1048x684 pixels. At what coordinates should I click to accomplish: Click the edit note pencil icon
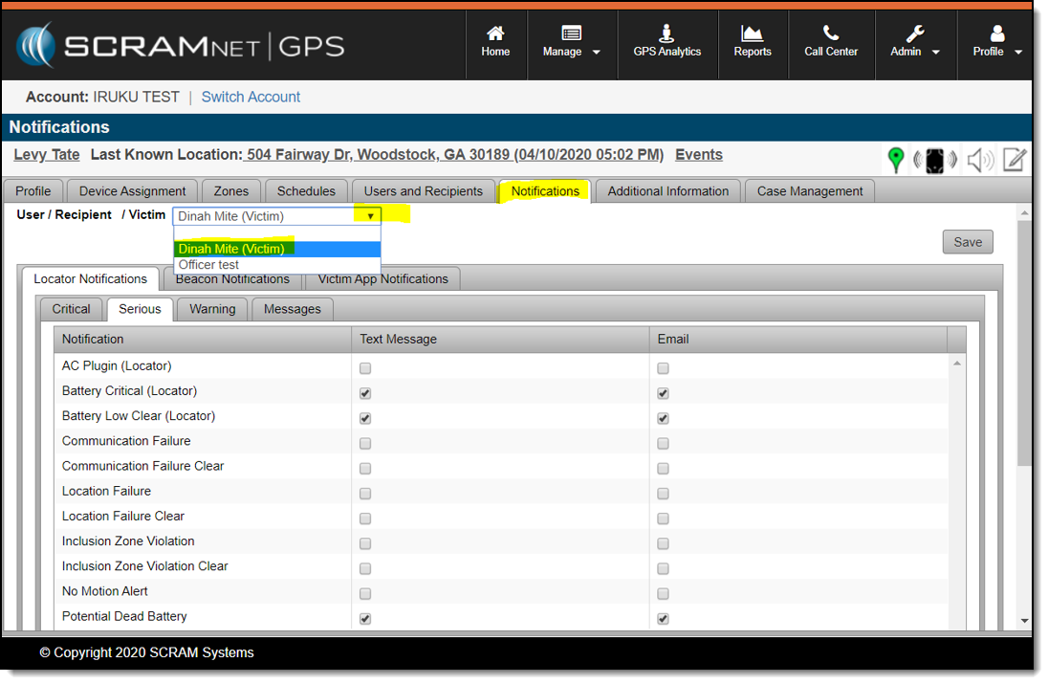click(1015, 161)
